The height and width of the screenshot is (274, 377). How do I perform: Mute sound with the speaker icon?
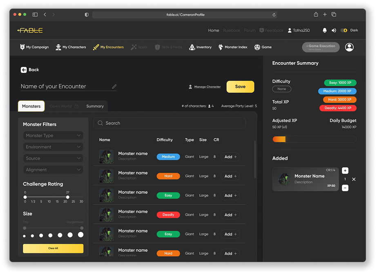click(334, 30)
